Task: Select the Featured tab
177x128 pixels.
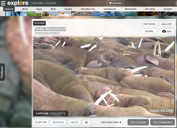Action: click(9, 9)
